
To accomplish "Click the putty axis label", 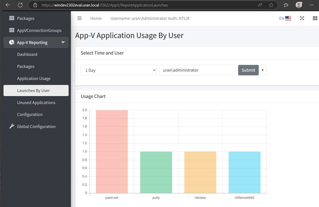I will [x=156, y=198].
